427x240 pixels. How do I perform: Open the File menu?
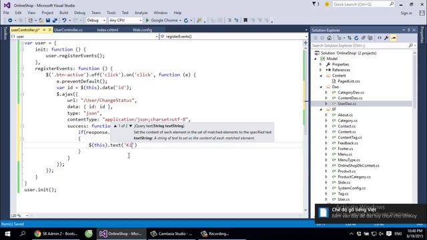coord(6,13)
